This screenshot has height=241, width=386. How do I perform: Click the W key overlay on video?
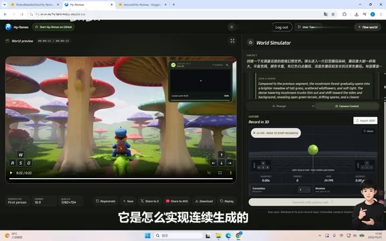pyautogui.click(x=21, y=155)
